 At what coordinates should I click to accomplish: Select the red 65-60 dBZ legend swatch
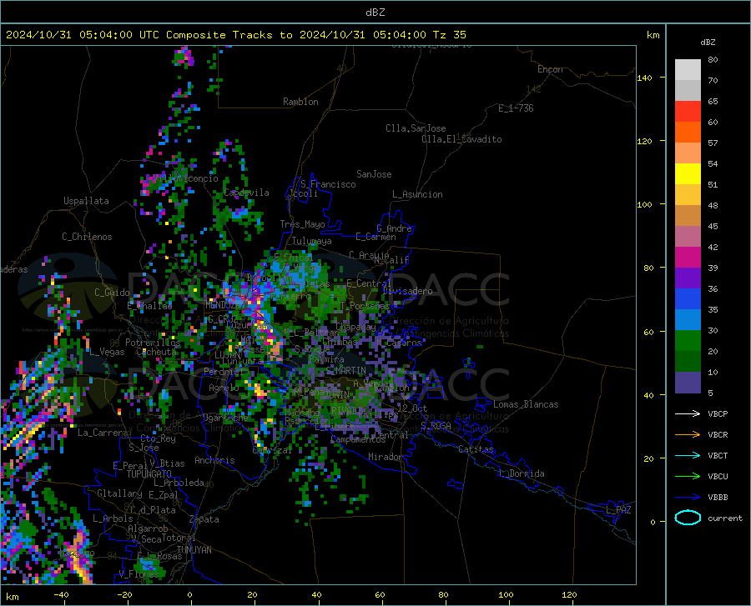[x=688, y=112]
